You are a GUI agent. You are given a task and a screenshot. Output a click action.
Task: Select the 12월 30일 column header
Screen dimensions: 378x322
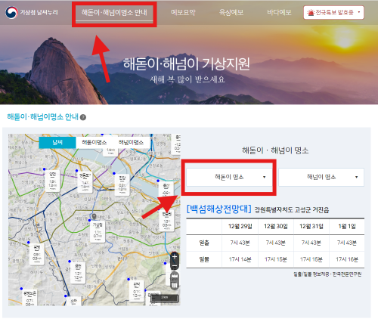click(x=276, y=226)
